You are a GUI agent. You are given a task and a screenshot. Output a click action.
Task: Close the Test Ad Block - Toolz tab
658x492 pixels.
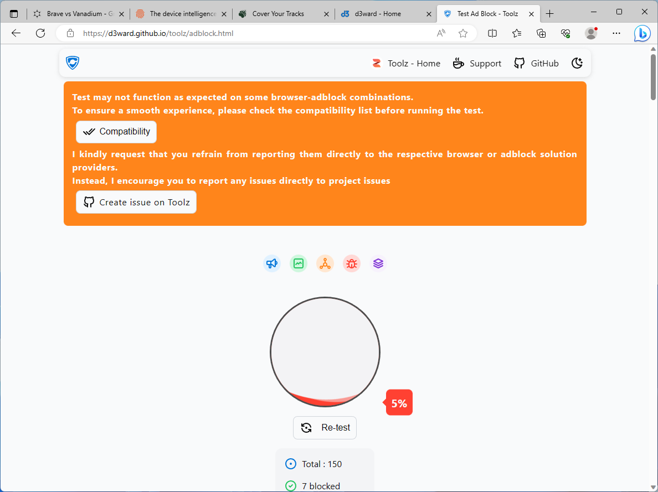[x=531, y=14]
